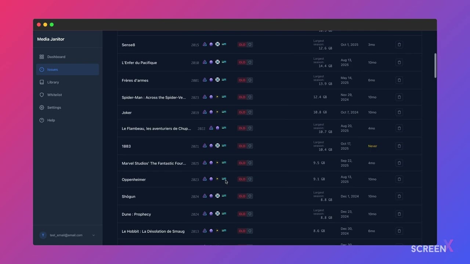
Task: Toggle the shield on Dune : Prophecy's OLD badge
Action: [250, 214]
